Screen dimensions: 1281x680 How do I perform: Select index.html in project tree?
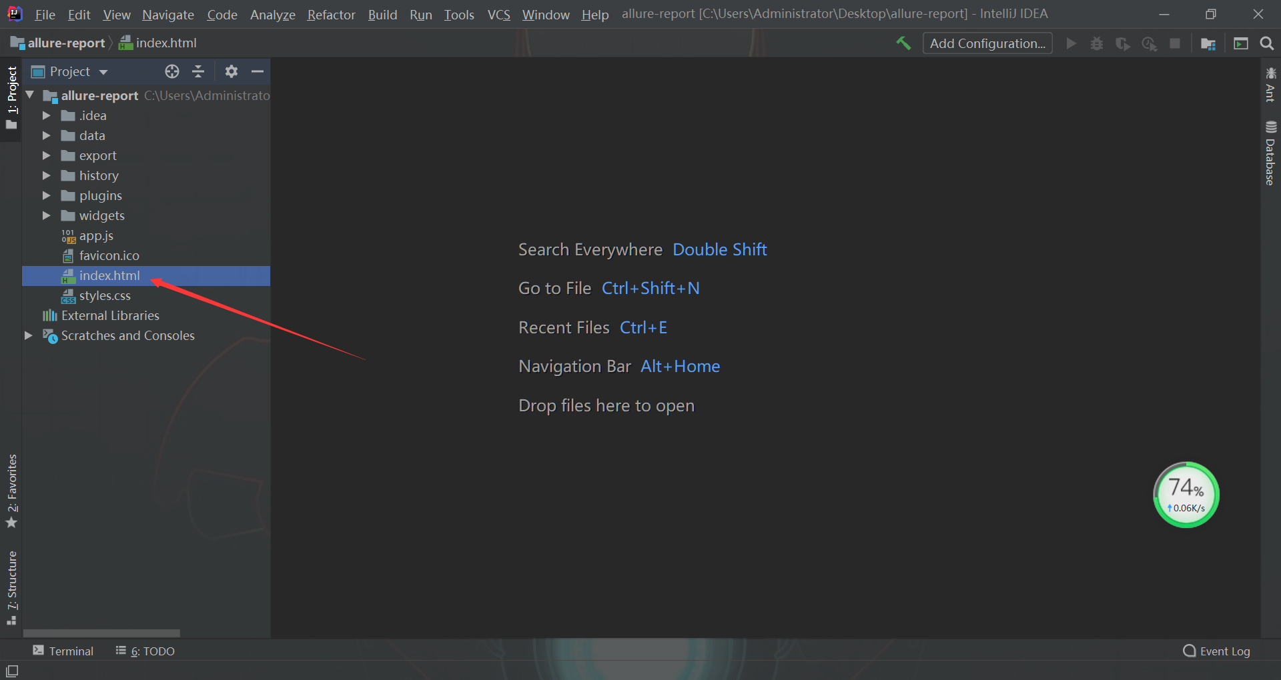pyautogui.click(x=146, y=275)
